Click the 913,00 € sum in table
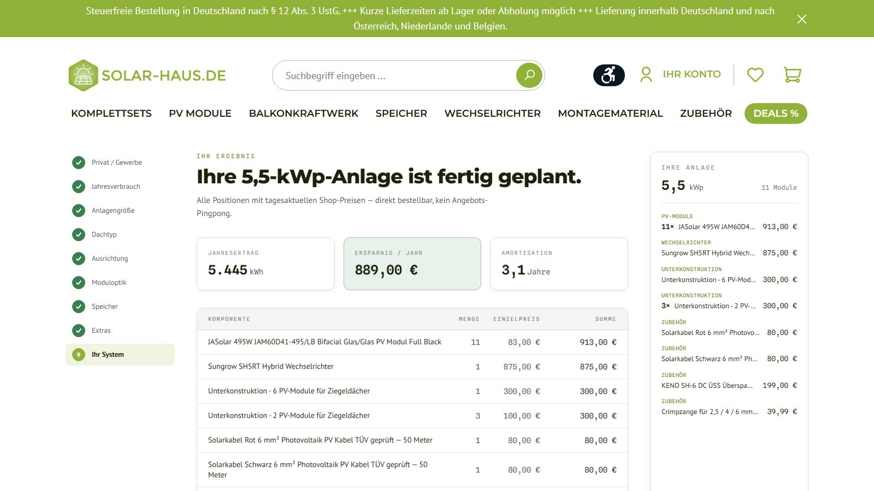The height and width of the screenshot is (491, 874). 598,342
